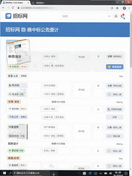The height and width of the screenshot is (176, 132).
Task: Open the top pill dropdown beside the floorplan thumbnail
Action: click(50, 127)
